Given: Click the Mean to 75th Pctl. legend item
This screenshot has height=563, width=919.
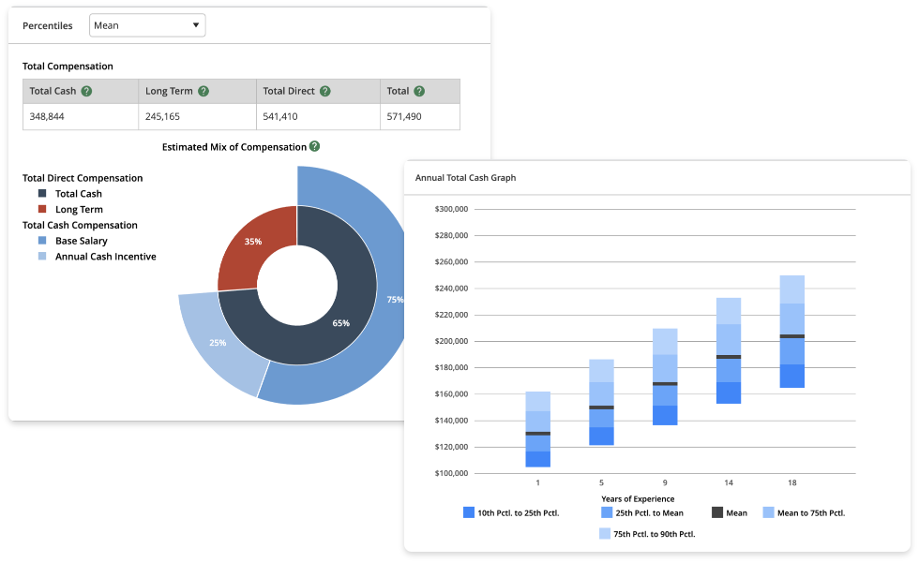Looking at the screenshot, I should 803,513.
